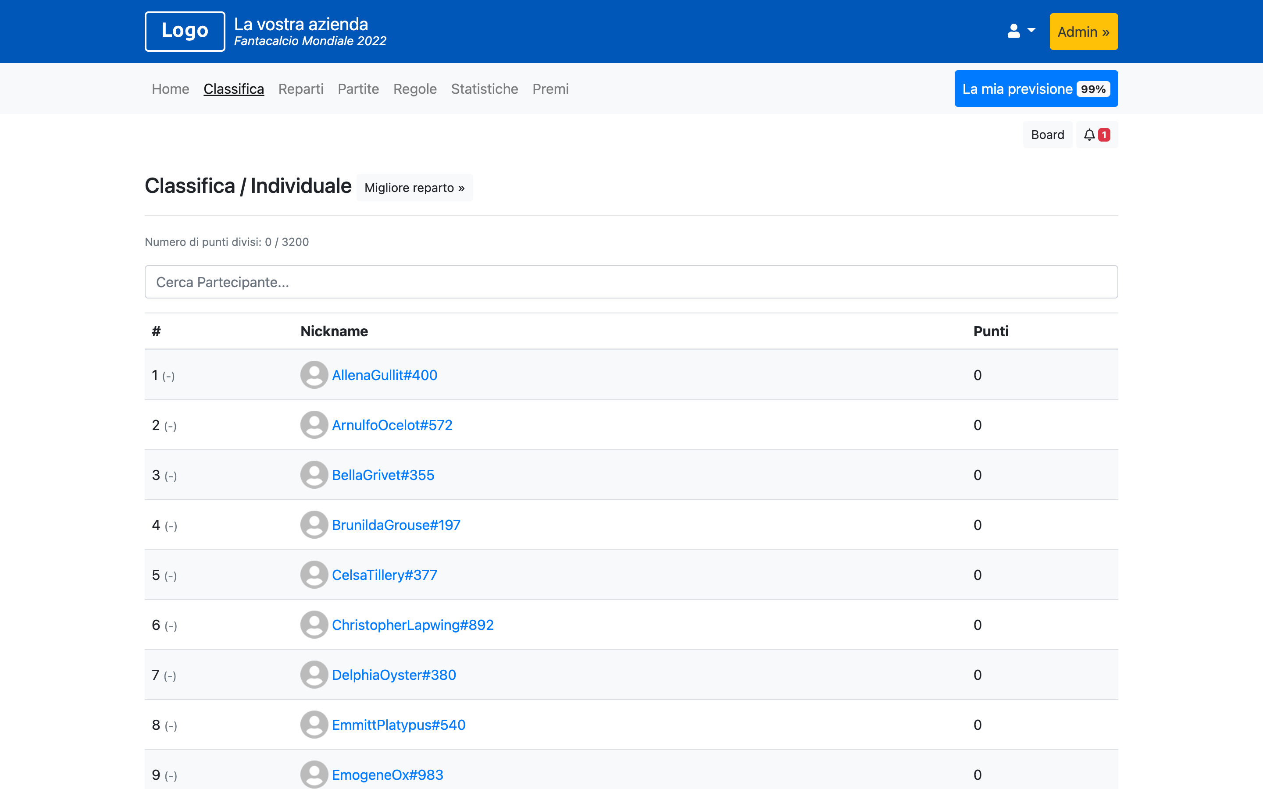The image size is (1263, 789).
Task: Open the Home menu item
Action: coord(171,89)
